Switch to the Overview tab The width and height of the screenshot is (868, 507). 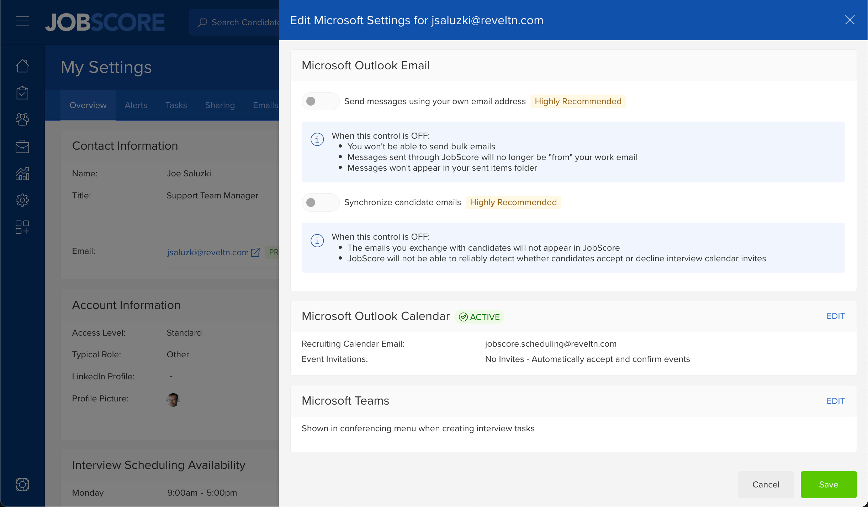pyautogui.click(x=88, y=105)
